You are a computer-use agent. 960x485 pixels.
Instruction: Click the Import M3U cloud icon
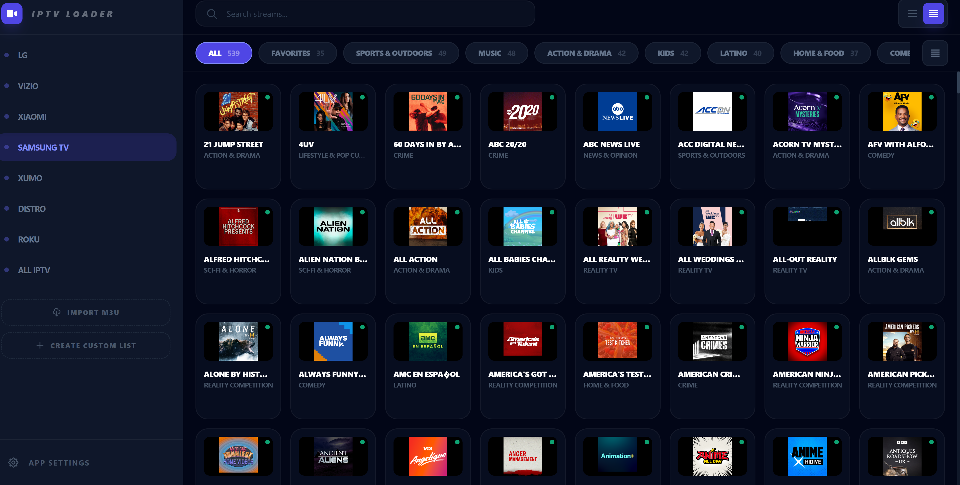57,312
